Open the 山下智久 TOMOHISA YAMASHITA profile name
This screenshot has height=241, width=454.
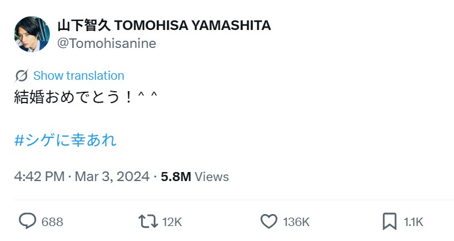(x=164, y=25)
